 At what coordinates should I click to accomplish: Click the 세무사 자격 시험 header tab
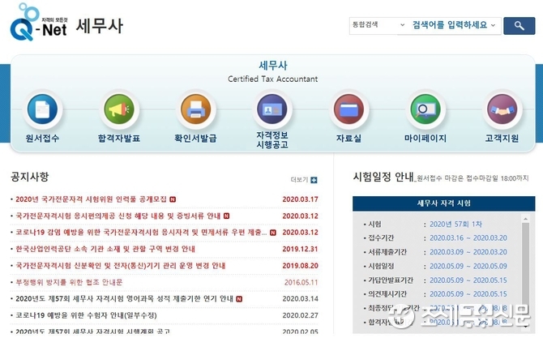(x=443, y=203)
